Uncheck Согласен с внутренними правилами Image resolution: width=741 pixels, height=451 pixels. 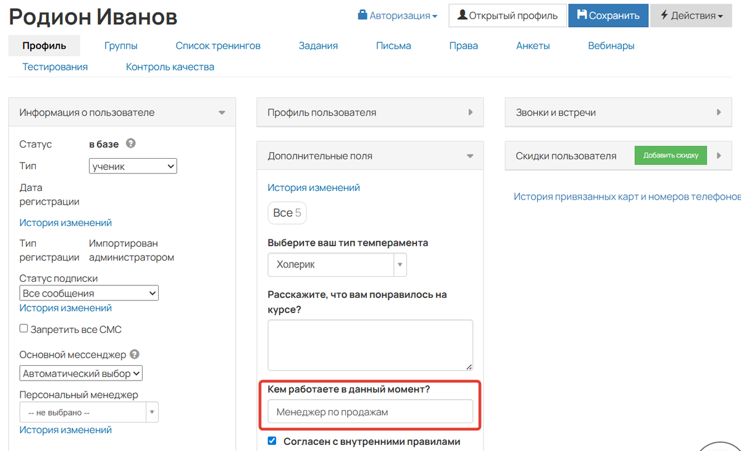pyautogui.click(x=271, y=441)
